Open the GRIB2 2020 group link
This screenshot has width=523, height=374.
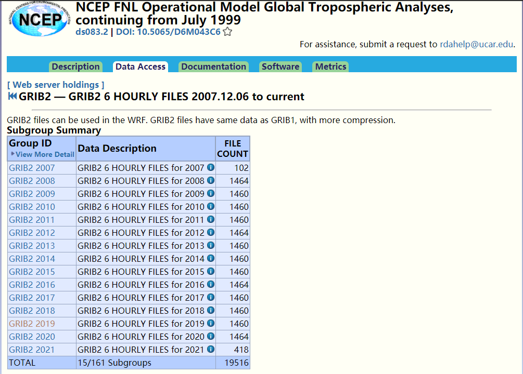click(32, 337)
